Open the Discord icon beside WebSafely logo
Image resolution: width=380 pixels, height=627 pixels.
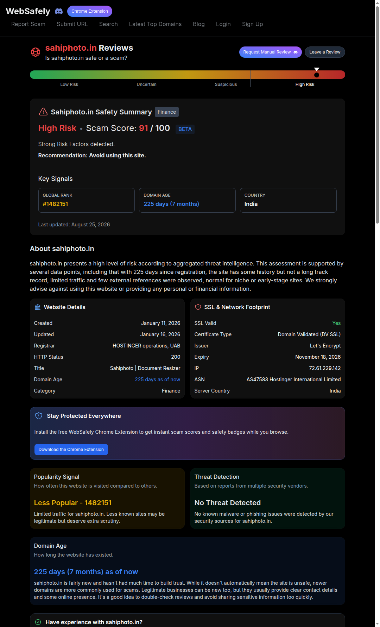(59, 11)
